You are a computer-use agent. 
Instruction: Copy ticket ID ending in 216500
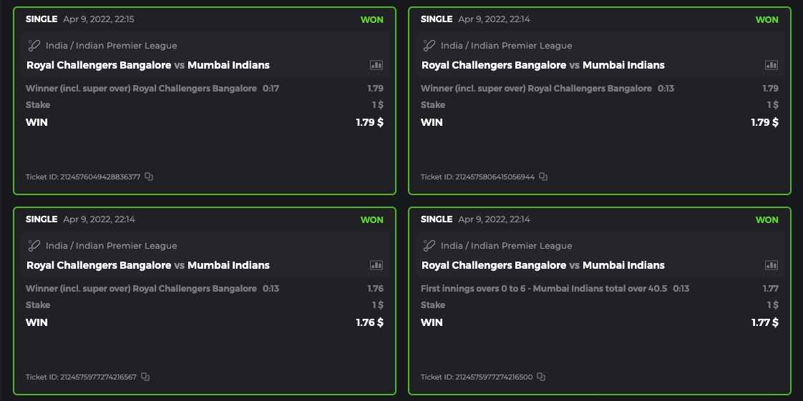coord(541,377)
